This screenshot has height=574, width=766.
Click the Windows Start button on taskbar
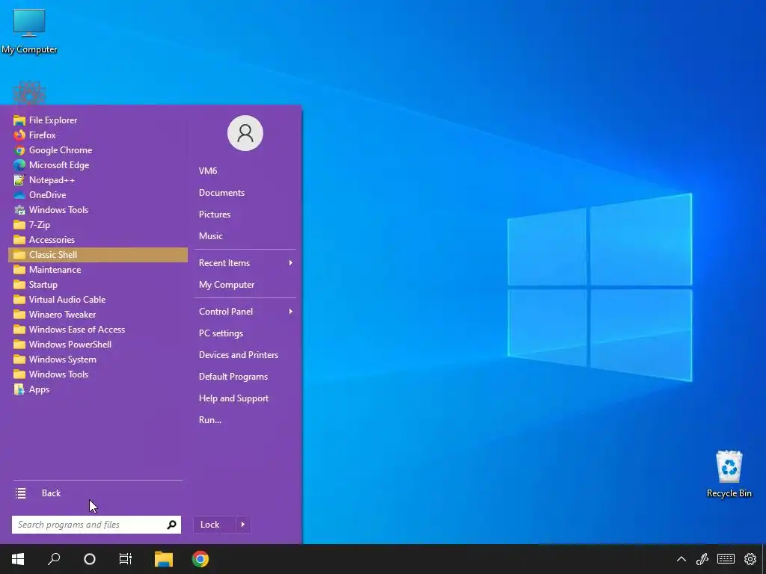tap(18, 559)
